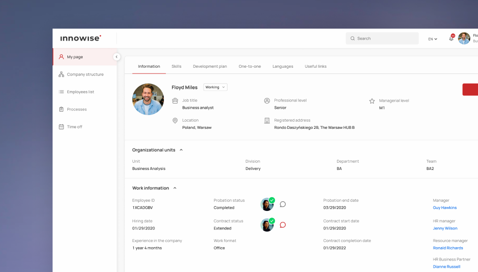Click Contract status approver avatar
Image resolution: width=478 pixels, height=272 pixels.
tap(267, 225)
